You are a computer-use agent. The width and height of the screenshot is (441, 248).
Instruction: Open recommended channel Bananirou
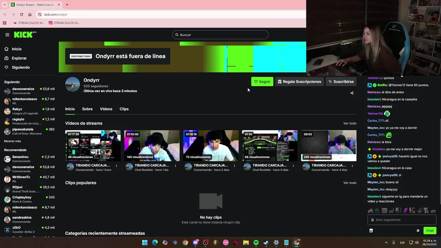point(29,159)
